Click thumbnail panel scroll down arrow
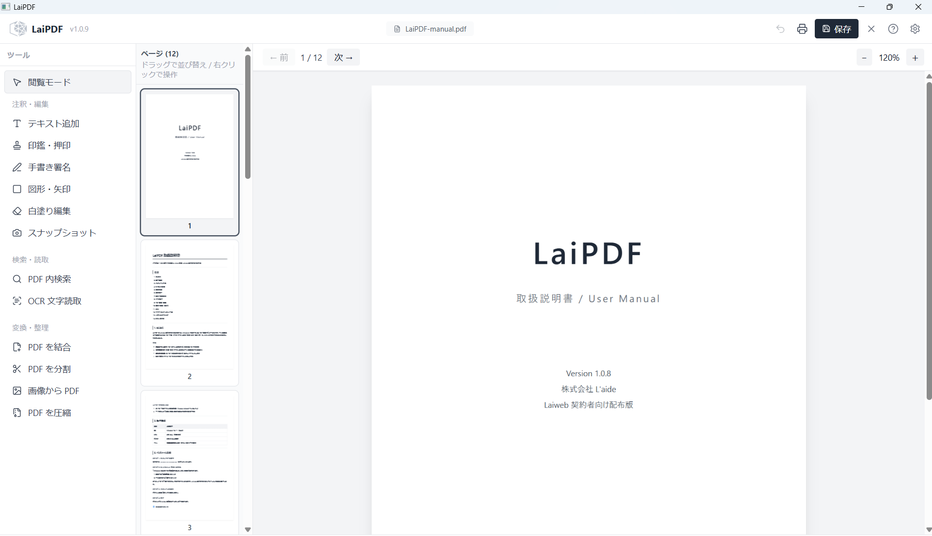The width and height of the screenshot is (932, 536). pyautogui.click(x=248, y=530)
